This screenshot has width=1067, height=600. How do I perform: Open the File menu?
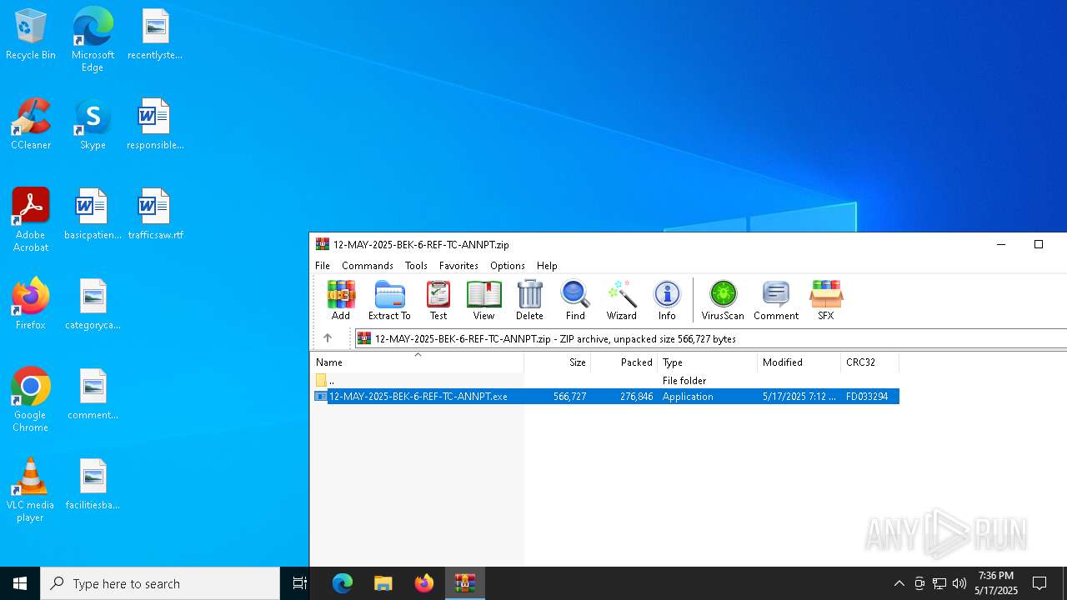(x=323, y=265)
